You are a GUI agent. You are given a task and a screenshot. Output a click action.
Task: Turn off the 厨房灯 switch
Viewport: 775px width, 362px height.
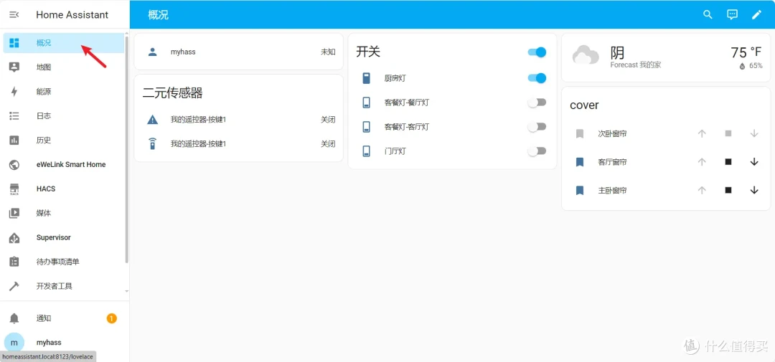point(537,78)
